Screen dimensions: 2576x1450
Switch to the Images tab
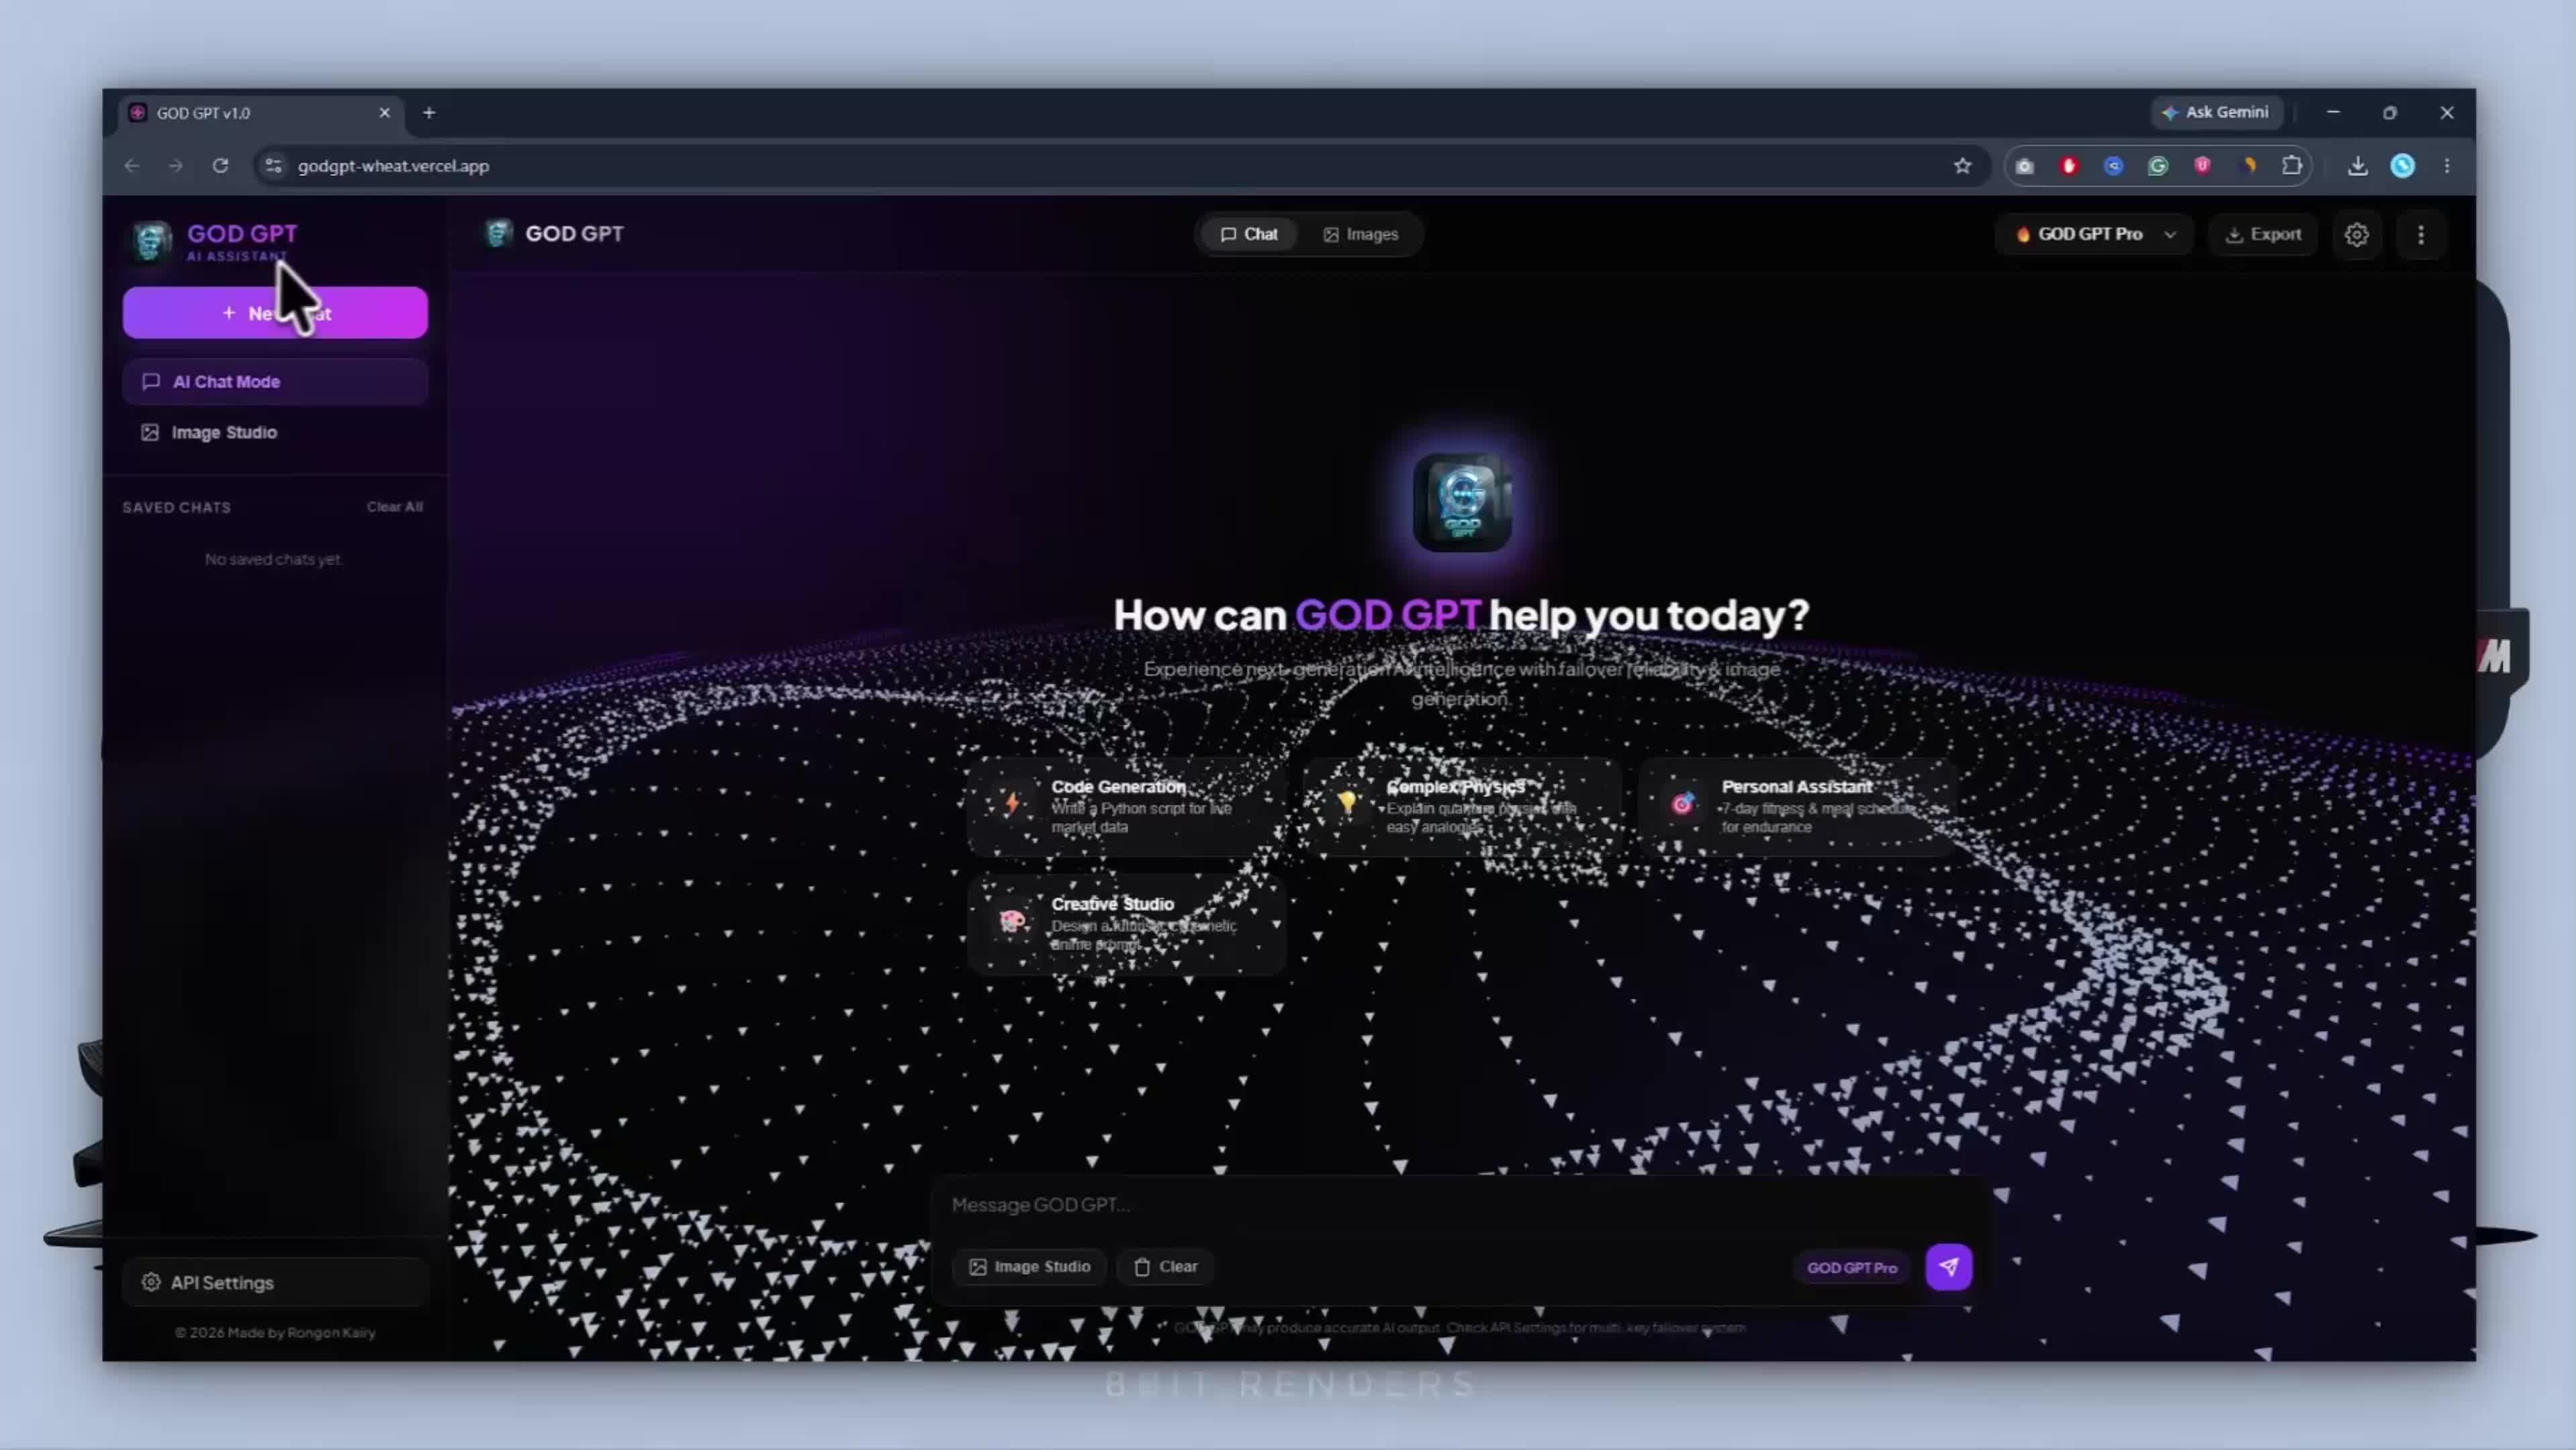[1360, 234]
